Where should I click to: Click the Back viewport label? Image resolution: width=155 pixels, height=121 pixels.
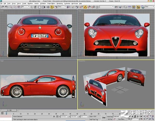click(2, 11)
